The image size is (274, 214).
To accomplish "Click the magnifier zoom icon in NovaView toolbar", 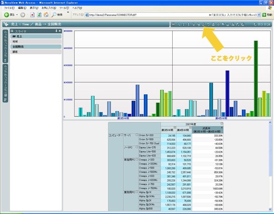I will tap(179, 24).
